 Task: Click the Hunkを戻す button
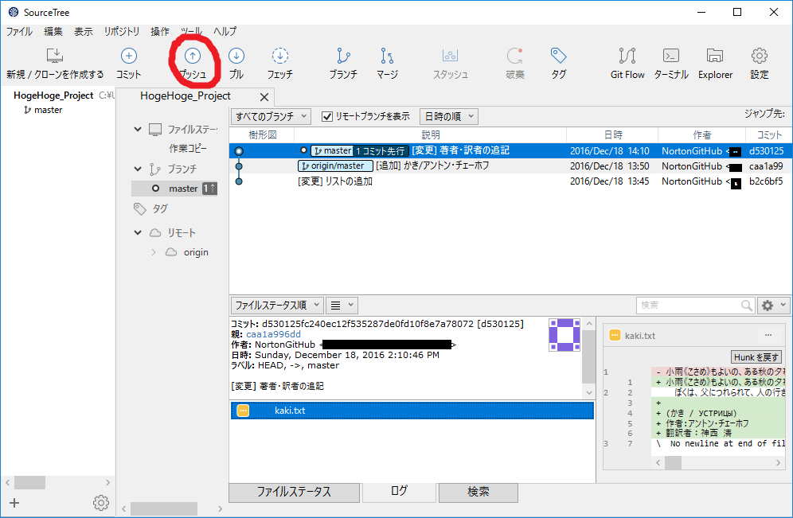click(x=756, y=357)
